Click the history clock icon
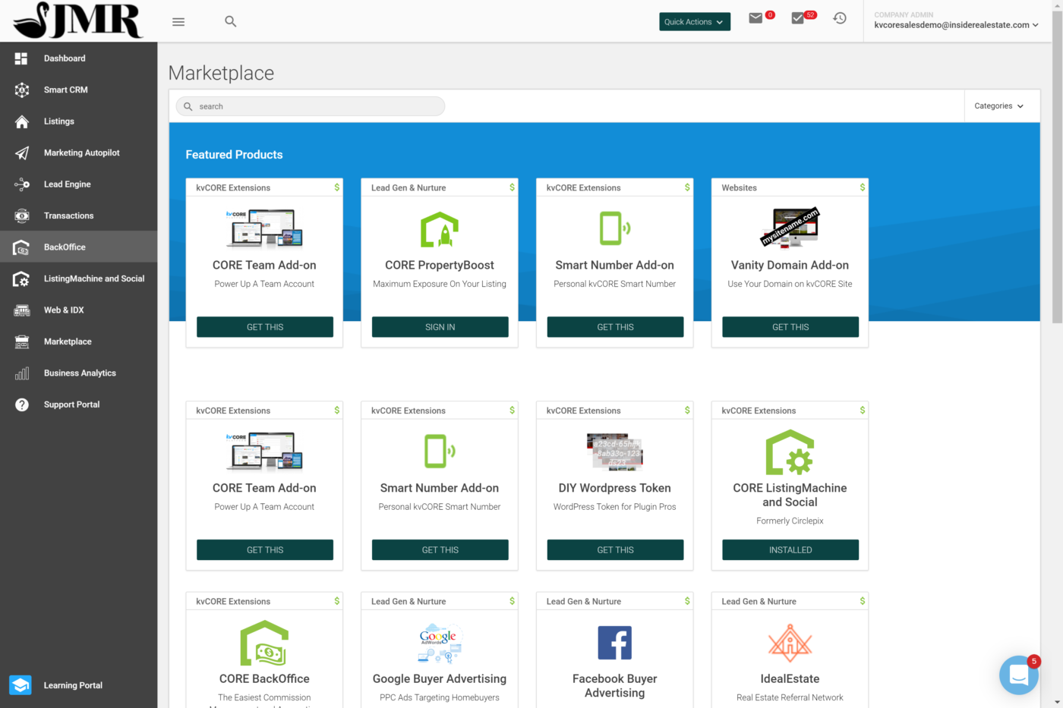The width and height of the screenshot is (1063, 708). 840,17
